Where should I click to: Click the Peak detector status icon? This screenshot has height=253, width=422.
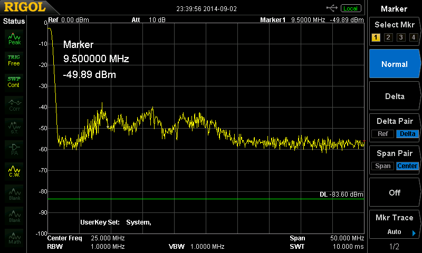(14, 38)
